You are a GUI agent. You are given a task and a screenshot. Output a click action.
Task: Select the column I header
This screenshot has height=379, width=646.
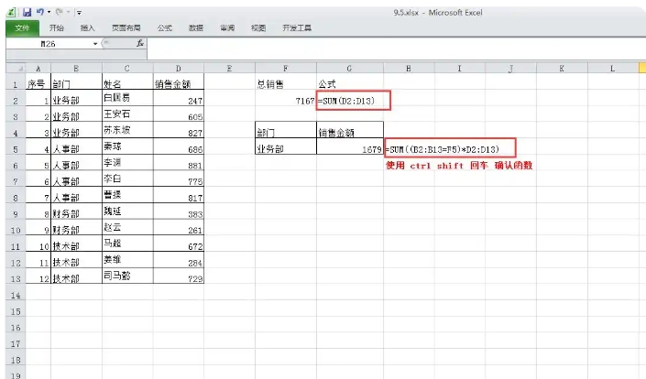tap(460, 69)
